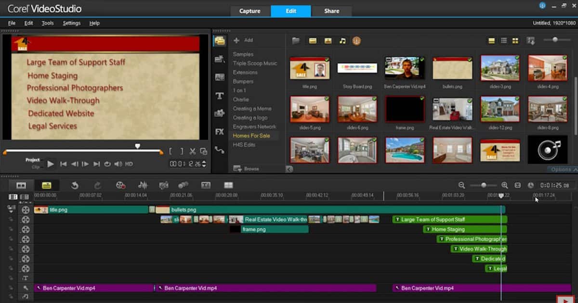
Task: Click the Add folder button
Action: [x=243, y=40]
